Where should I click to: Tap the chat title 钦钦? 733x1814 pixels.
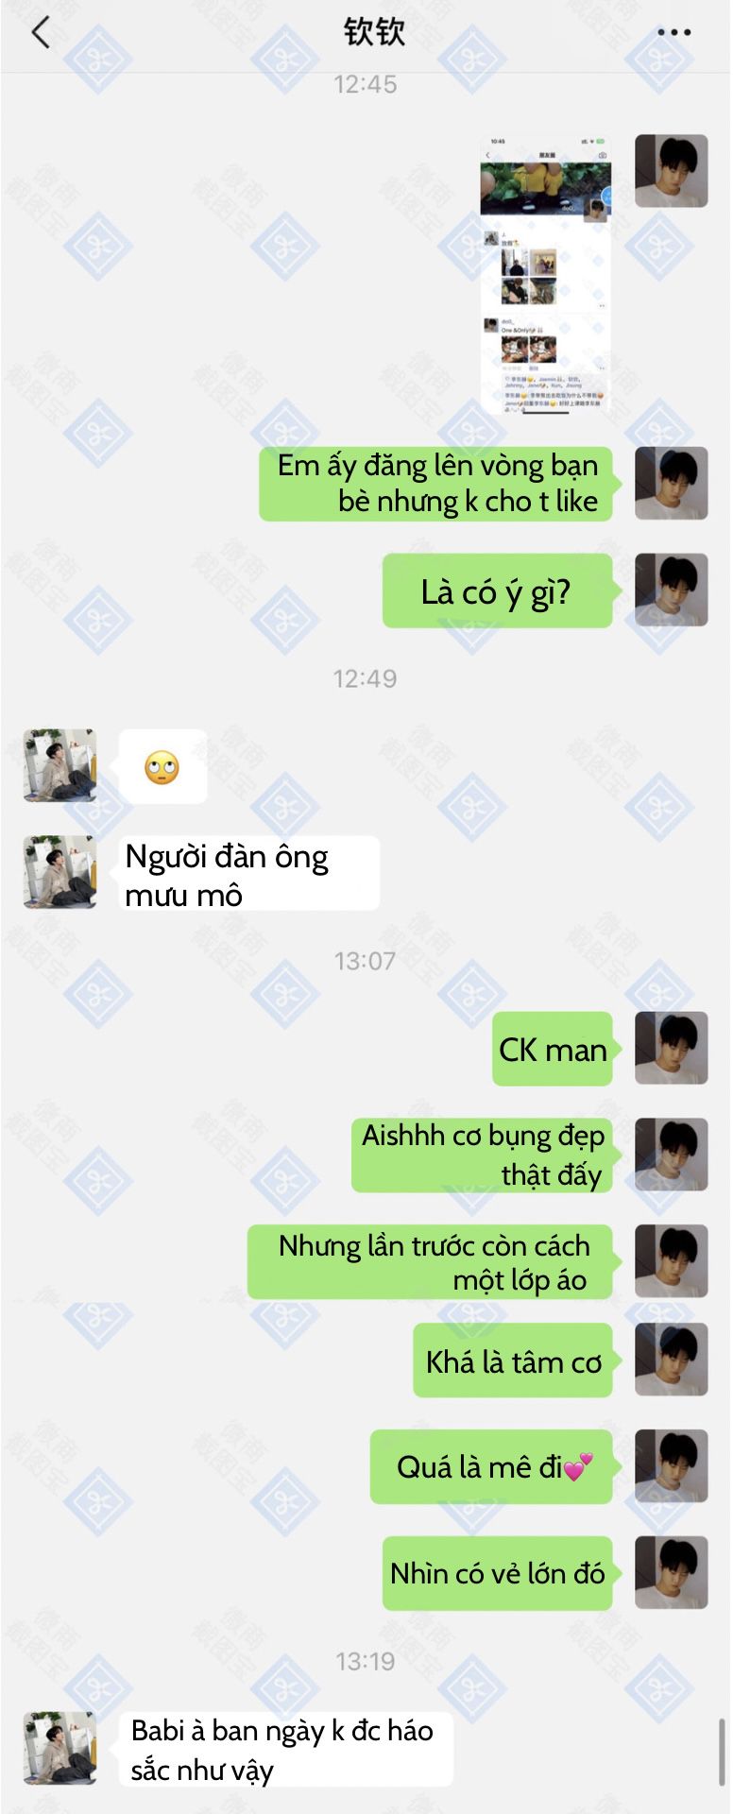click(x=374, y=32)
